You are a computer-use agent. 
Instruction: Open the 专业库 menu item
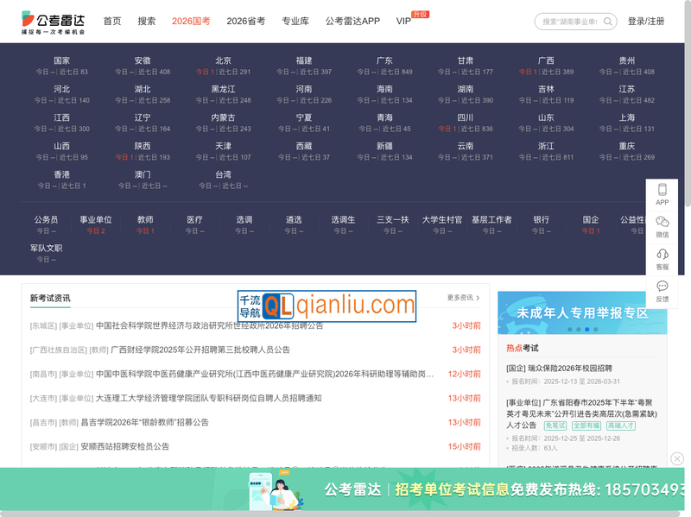[294, 22]
